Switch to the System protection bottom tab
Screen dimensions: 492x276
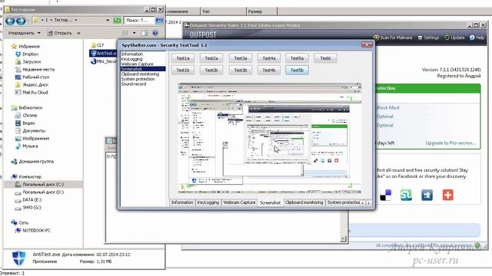[x=344, y=202]
